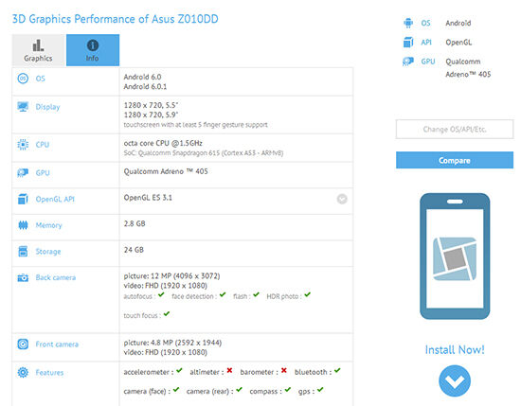Click the 'CPU' label
Screen dimensions: 521x406
click(x=43, y=145)
